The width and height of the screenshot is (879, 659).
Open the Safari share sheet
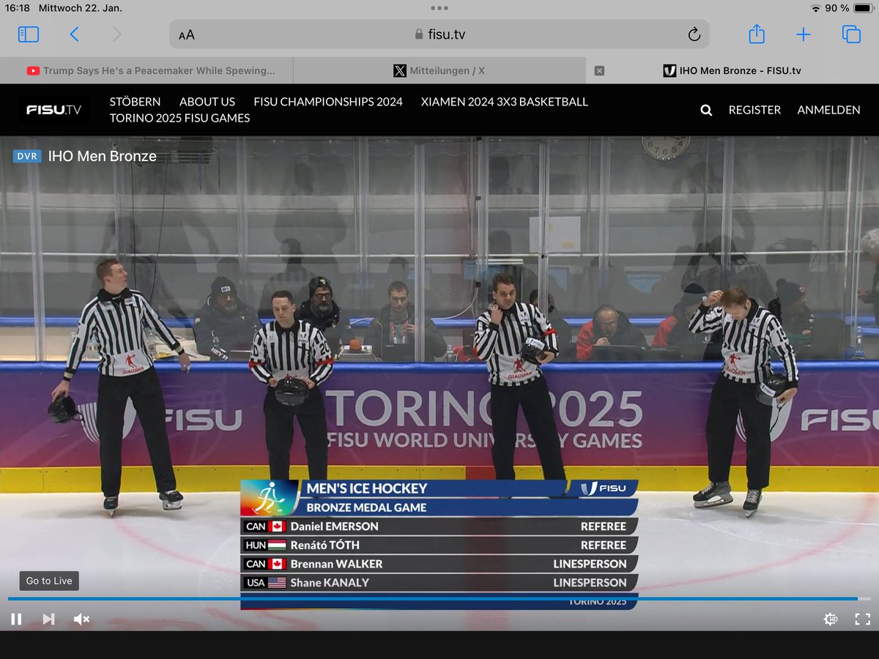click(757, 34)
